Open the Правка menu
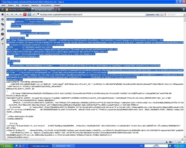The width and height of the screenshot is (186, 148). pyautogui.click(x=11, y=5)
